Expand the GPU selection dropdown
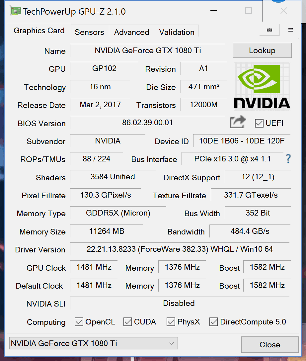 tap(93, 343)
